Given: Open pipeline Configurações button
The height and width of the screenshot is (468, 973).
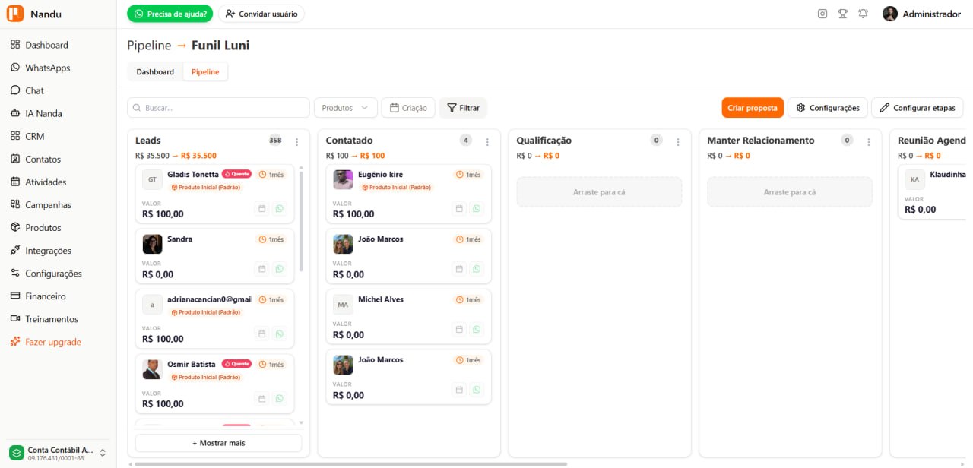Looking at the screenshot, I should (827, 108).
